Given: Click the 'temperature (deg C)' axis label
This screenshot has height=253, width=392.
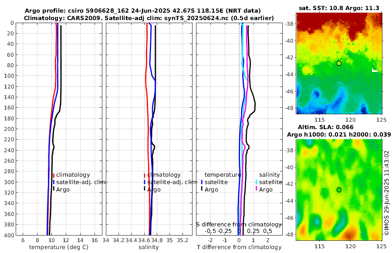Looking at the screenshot, I should [x=59, y=247].
